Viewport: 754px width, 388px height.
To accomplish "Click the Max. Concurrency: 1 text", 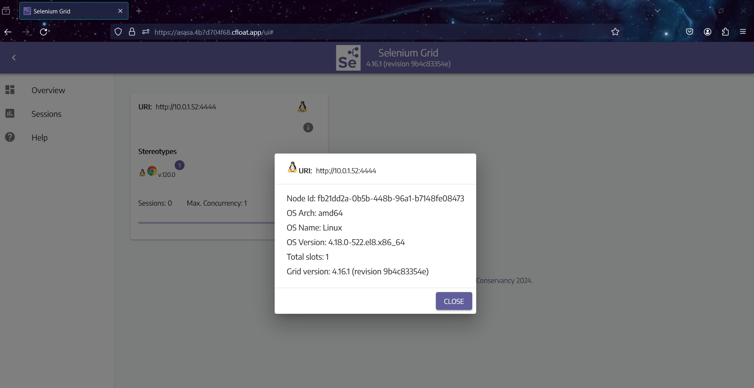I will pyautogui.click(x=217, y=203).
